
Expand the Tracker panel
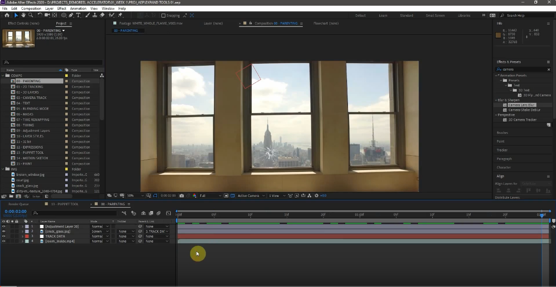click(x=502, y=150)
